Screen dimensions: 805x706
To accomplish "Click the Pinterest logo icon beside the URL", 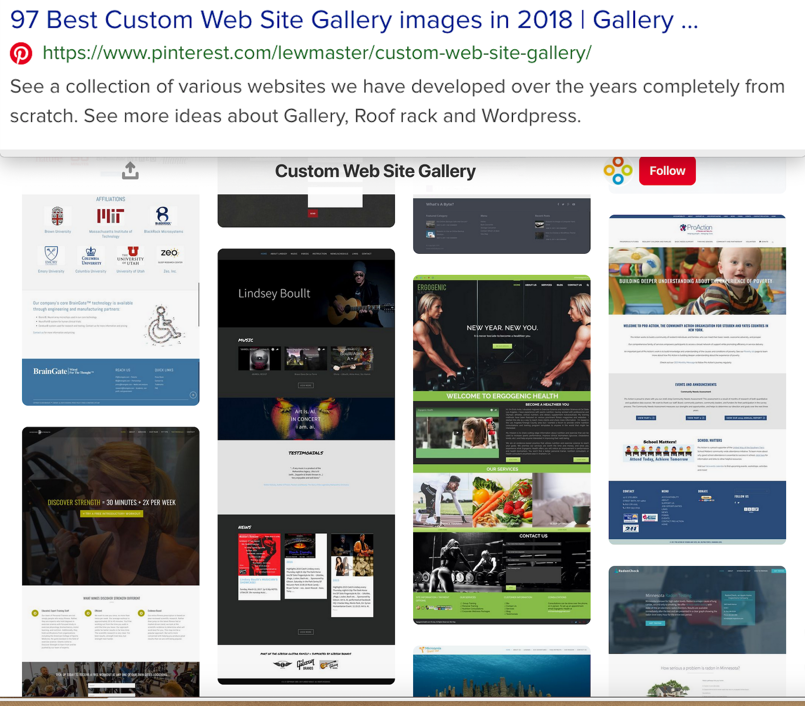I will [x=21, y=53].
